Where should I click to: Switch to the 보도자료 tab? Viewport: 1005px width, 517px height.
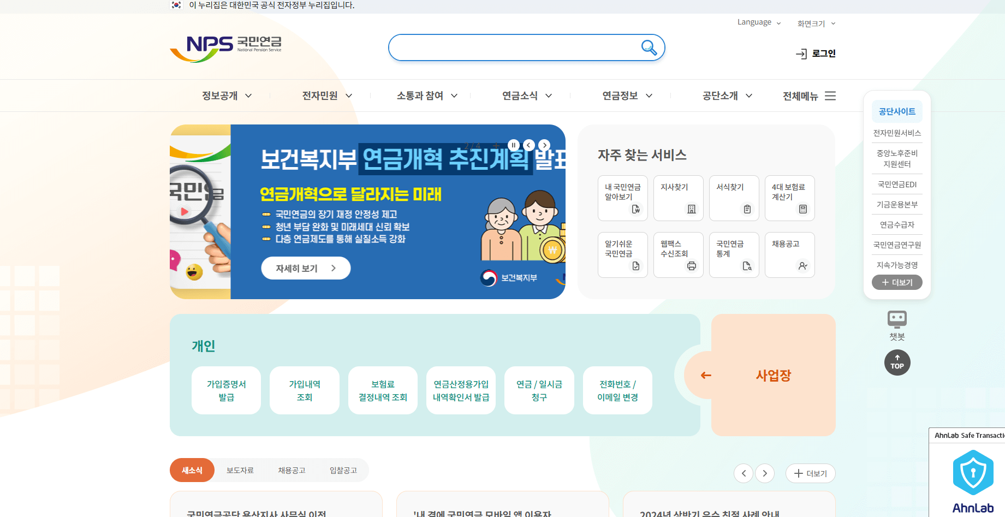[x=240, y=470]
